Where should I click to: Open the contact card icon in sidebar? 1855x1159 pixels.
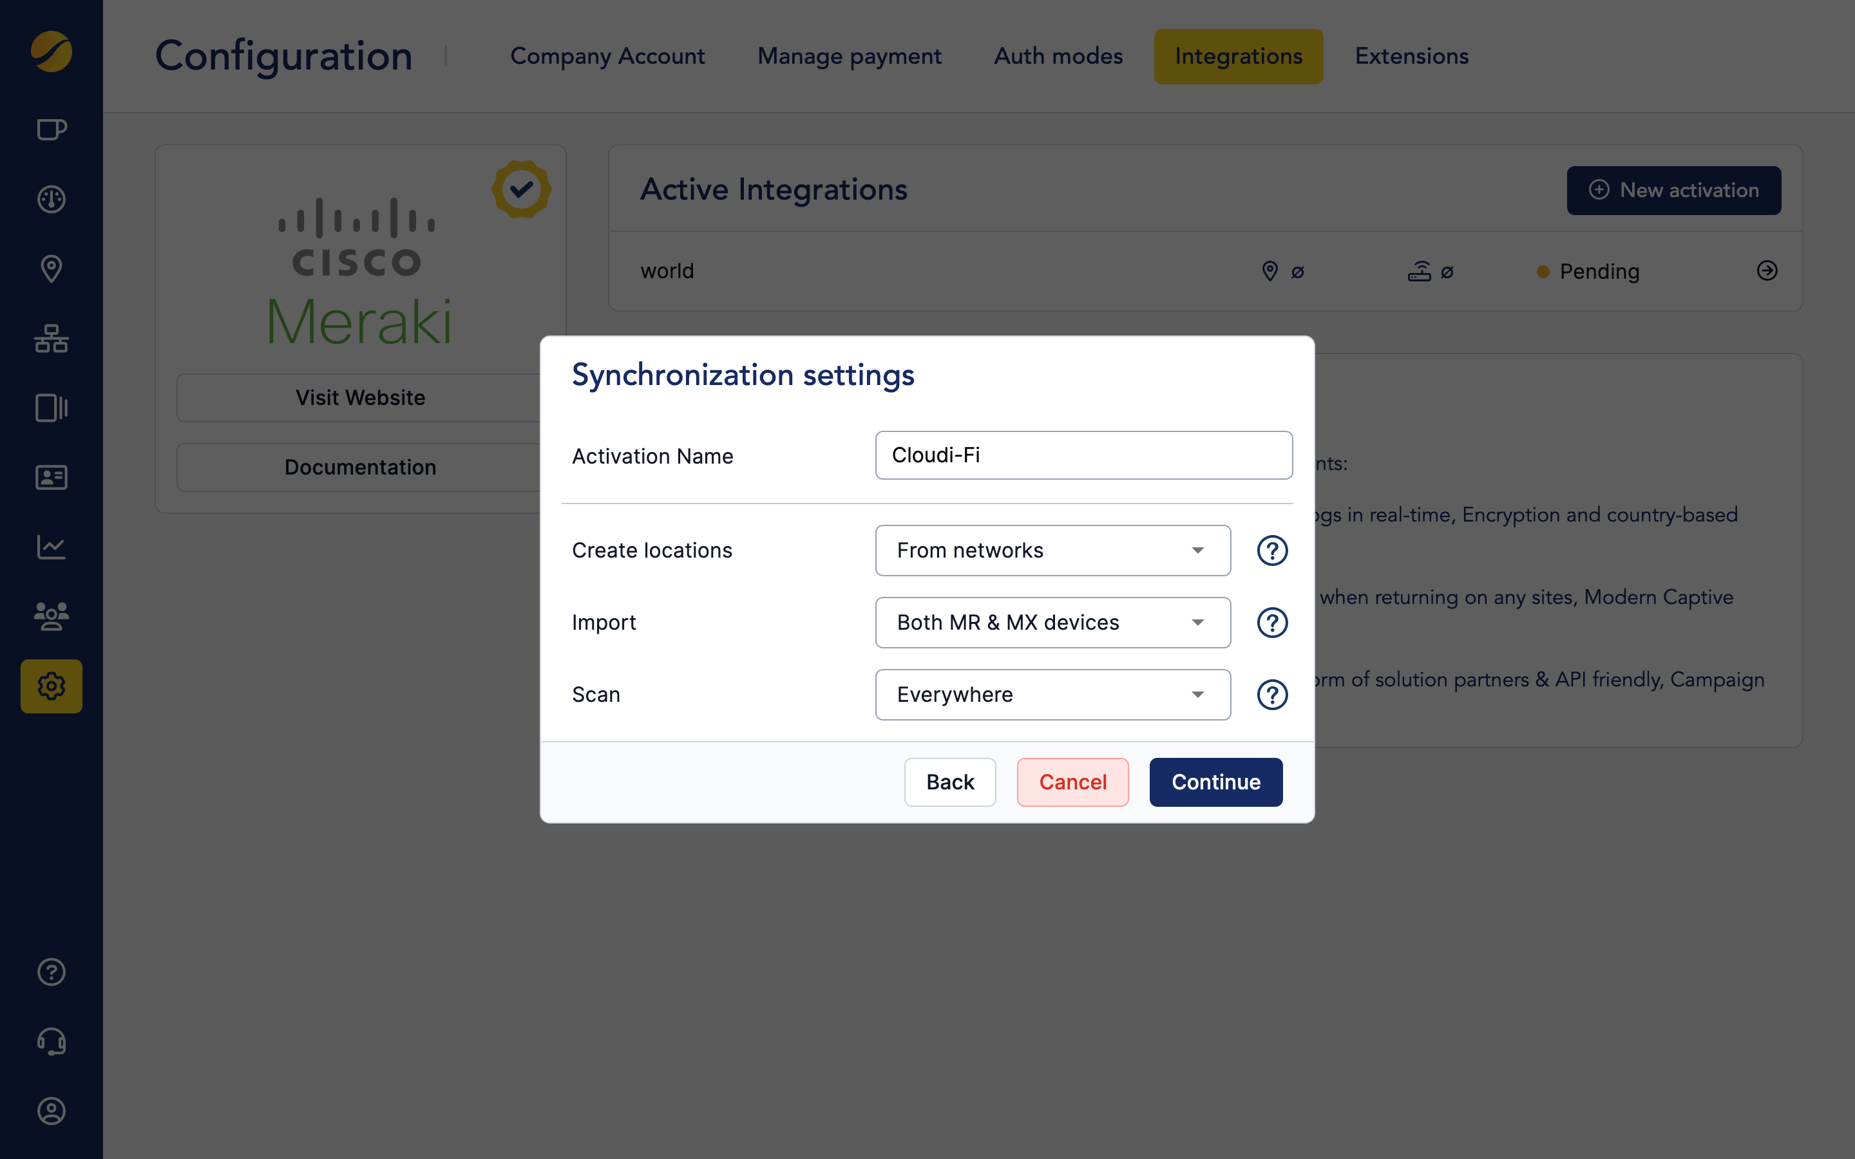click(x=51, y=476)
